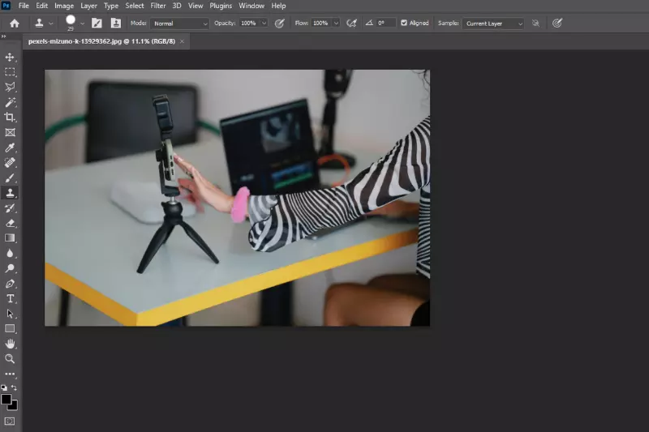
Task: Select the Path Selection tool
Action: 10,314
